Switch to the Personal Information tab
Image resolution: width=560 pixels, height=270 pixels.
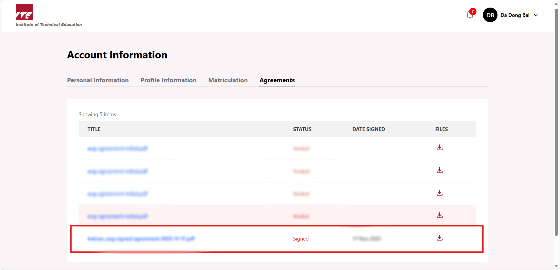[x=98, y=80]
